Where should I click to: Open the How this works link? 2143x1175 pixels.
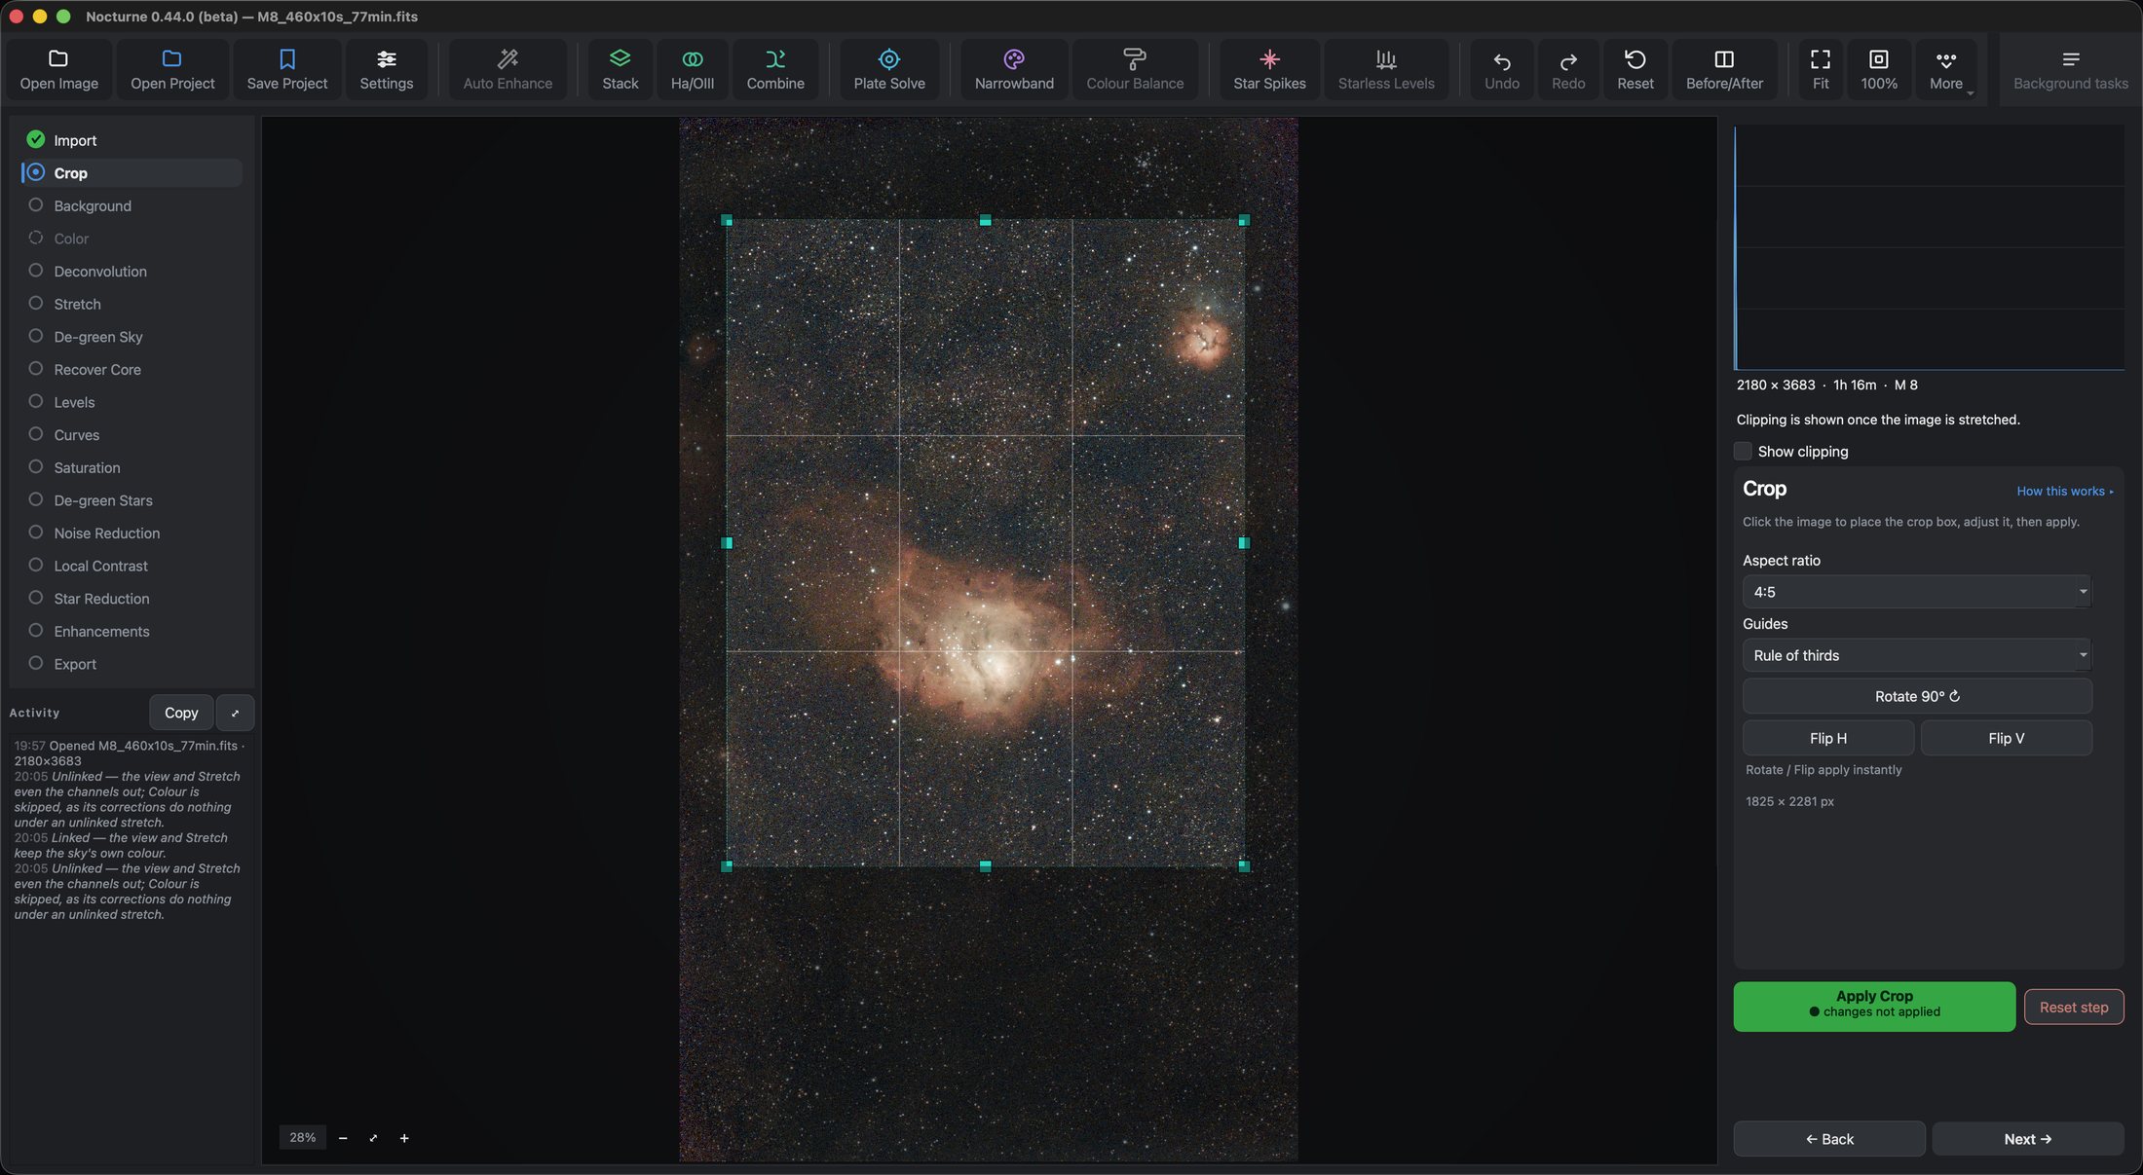pos(2064,491)
